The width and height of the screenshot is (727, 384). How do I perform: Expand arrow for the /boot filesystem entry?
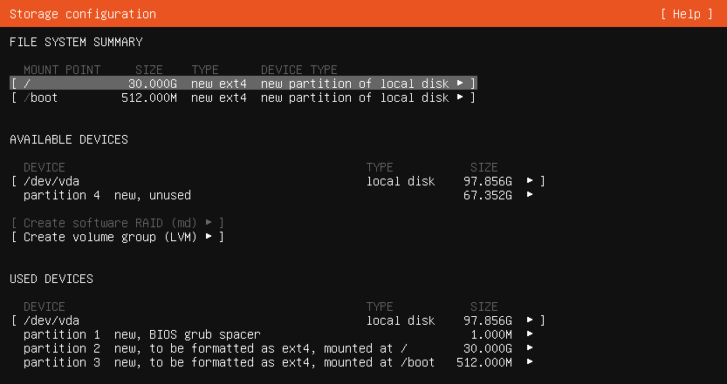(x=460, y=98)
